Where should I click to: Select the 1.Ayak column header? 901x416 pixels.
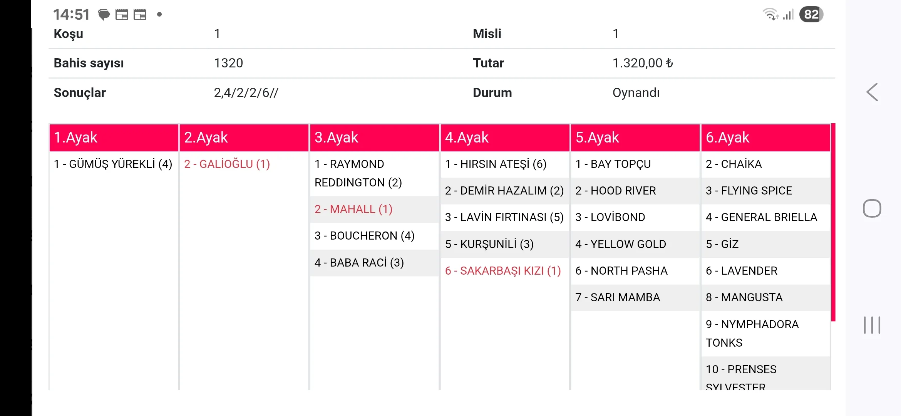click(x=114, y=138)
